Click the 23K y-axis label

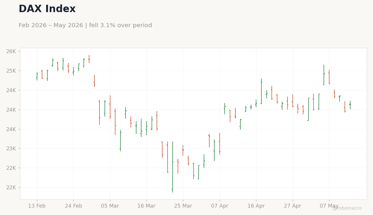pyautogui.click(x=11, y=149)
